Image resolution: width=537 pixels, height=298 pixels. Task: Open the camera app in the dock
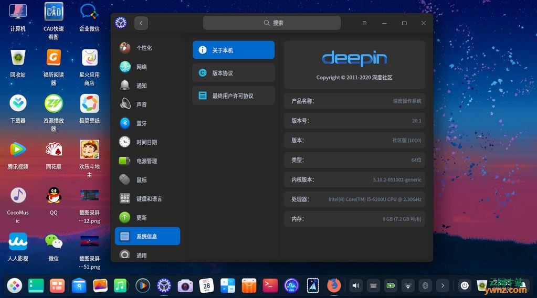point(185,286)
